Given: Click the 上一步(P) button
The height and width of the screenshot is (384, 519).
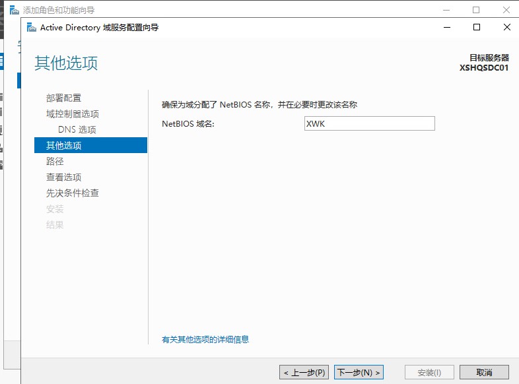Looking at the screenshot, I should coord(304,372).
